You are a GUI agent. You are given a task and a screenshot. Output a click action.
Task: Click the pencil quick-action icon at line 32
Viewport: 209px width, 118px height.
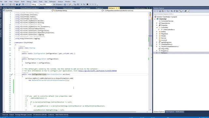point(12,74)
